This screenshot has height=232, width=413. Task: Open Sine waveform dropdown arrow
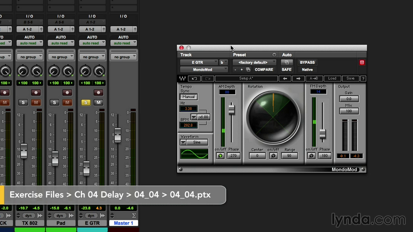(183, 142)
